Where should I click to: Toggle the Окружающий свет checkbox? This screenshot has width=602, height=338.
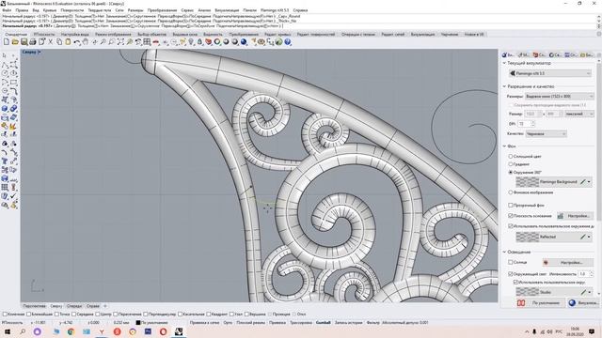point(511,274)
